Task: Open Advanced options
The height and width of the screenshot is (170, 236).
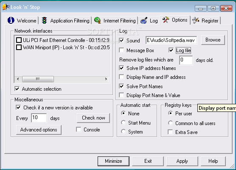Action: coord(39,130)
